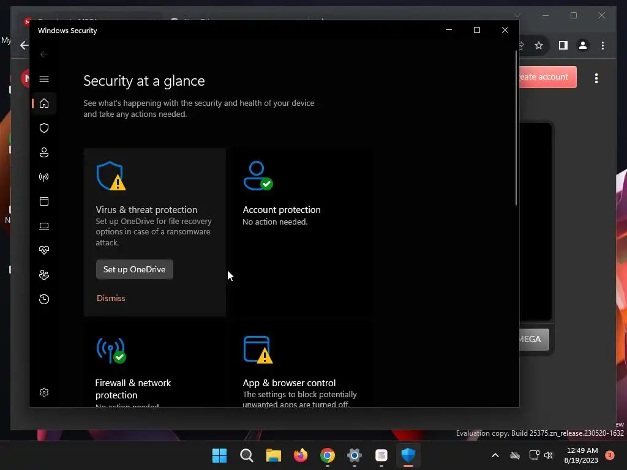The image size is (627, 470).
Task: Switch to Windows Security shield in the taskbar
Action: pos(408,455)
